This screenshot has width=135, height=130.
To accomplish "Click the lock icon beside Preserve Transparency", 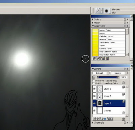I will click(x=124, y=83).
